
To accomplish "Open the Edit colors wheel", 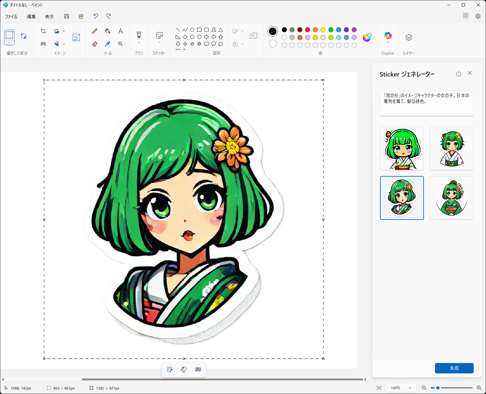I will pyautogui.click(x=367, y=37).
